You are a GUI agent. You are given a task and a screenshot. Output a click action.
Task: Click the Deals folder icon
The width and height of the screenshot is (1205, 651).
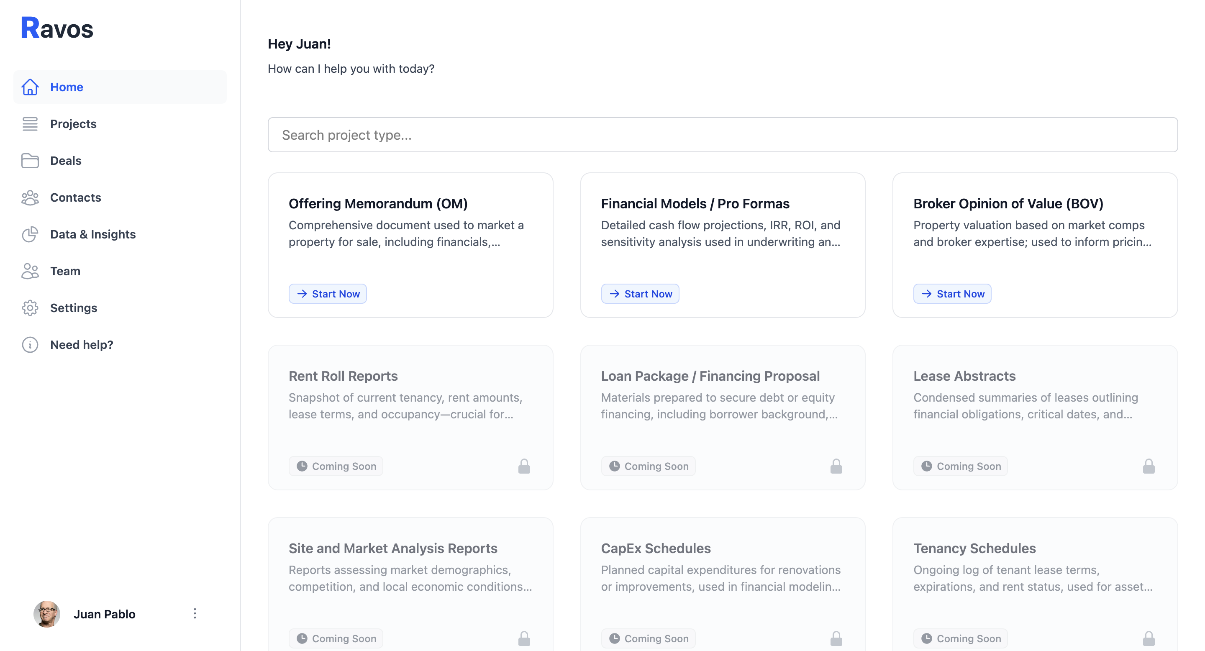pos(30,160)
